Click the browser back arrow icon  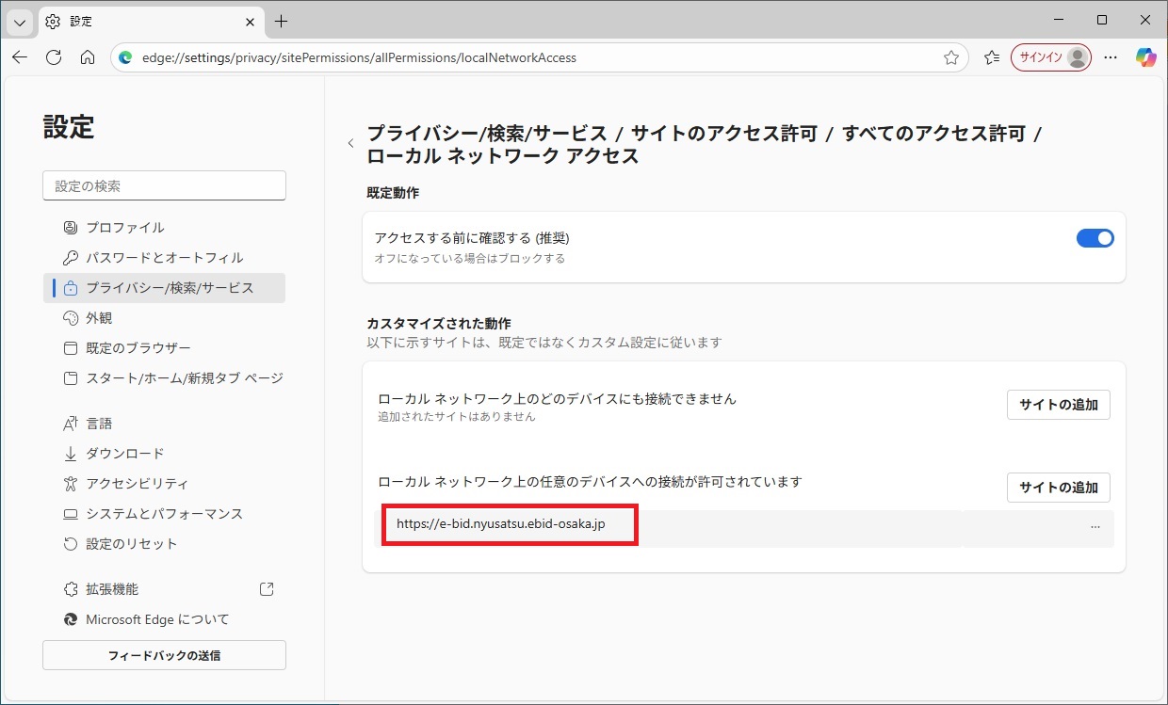pos(20,57)
